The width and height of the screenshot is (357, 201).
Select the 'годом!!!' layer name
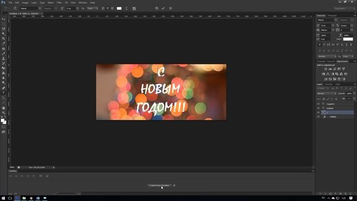[x=331, y=104]
